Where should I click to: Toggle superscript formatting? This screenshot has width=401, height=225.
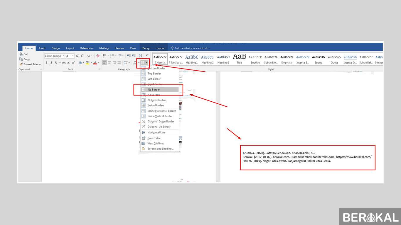[x=73, y=63]
